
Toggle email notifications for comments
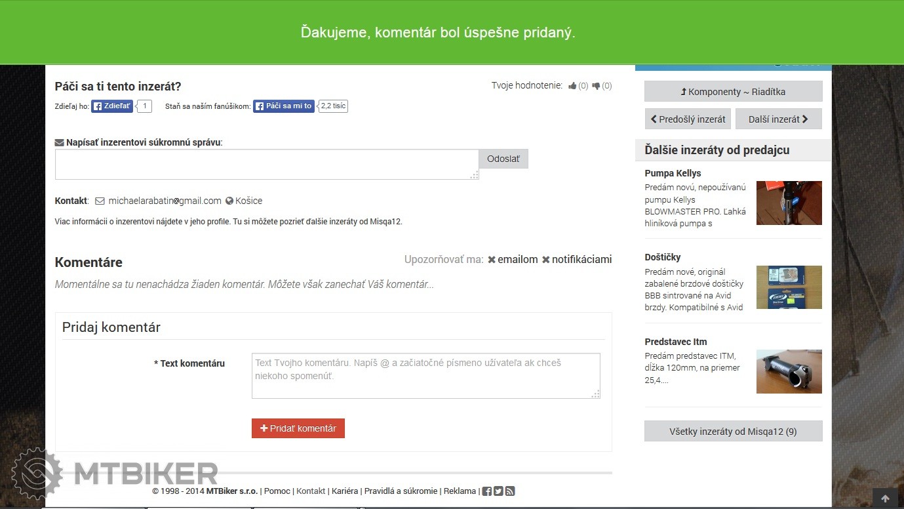513,260
